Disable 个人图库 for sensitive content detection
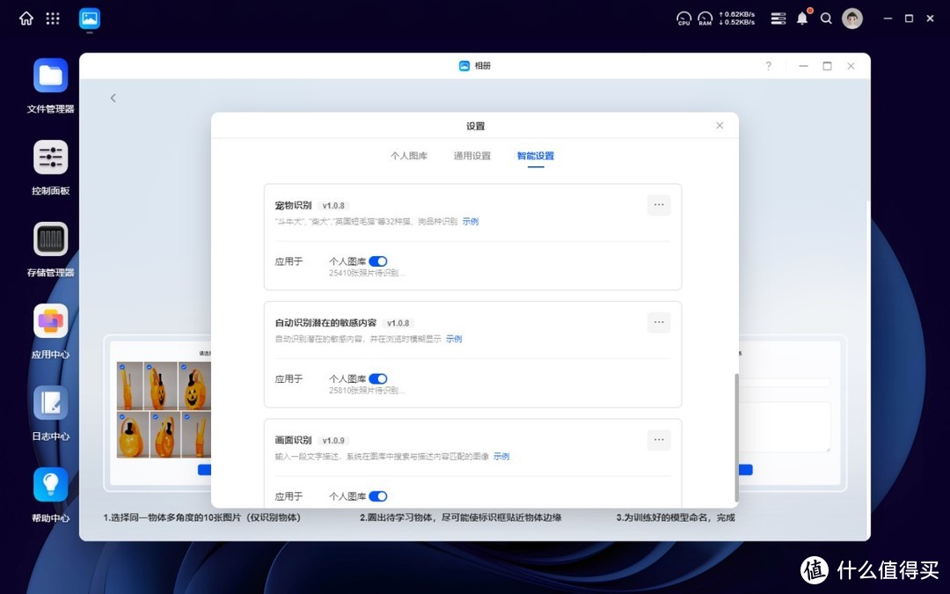The width and height of the screenshot is (950, 594). (379, 378)
